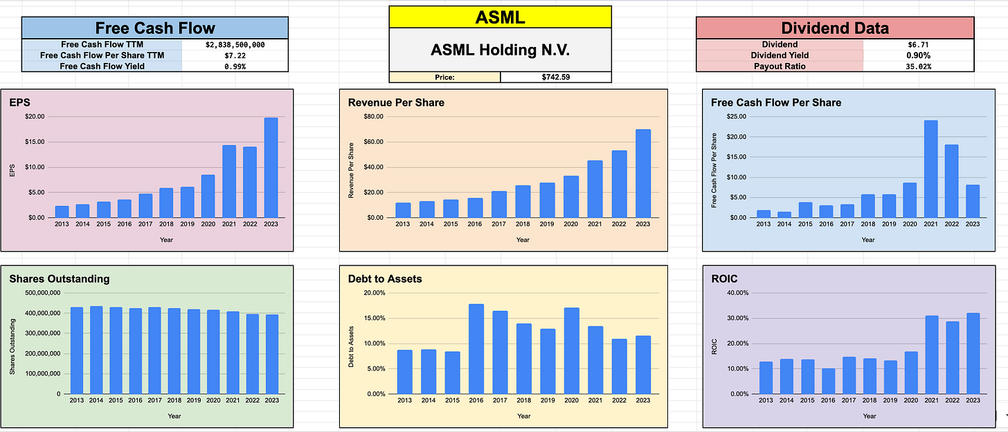Select the 2013 bar in EPS chart
Screen dimensions: 1008x432
(62, 212)
